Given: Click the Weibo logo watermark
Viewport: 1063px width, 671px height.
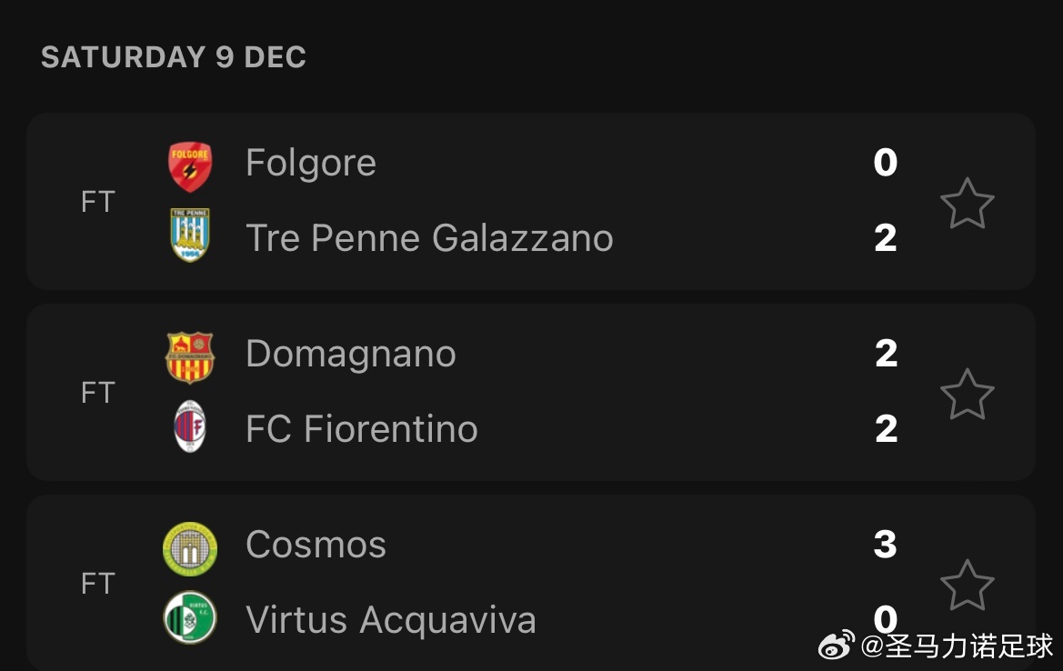Looking at the screenshot, I should click(837, 646).
